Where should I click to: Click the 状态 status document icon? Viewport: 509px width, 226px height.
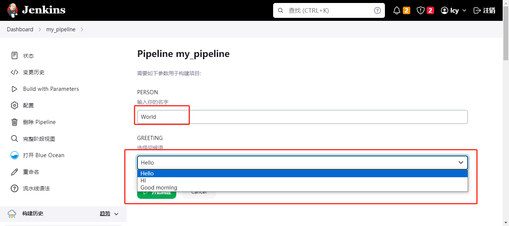15,56
